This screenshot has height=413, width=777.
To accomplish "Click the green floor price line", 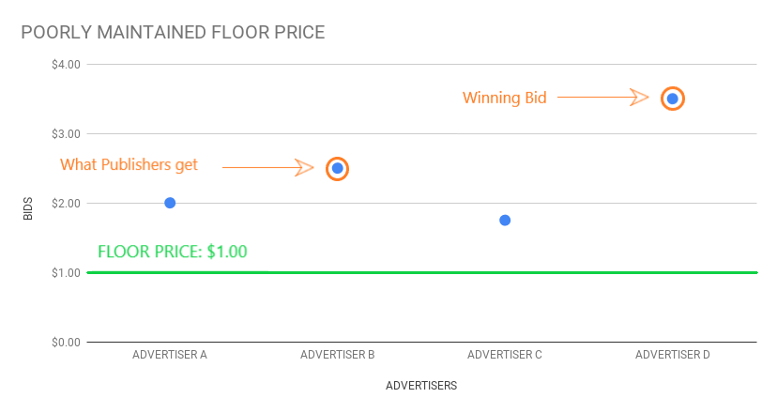I will click(422, 272).
